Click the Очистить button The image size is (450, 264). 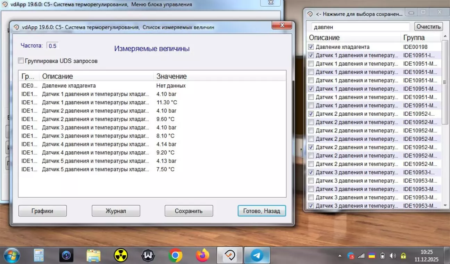click(x=428, y=27)
